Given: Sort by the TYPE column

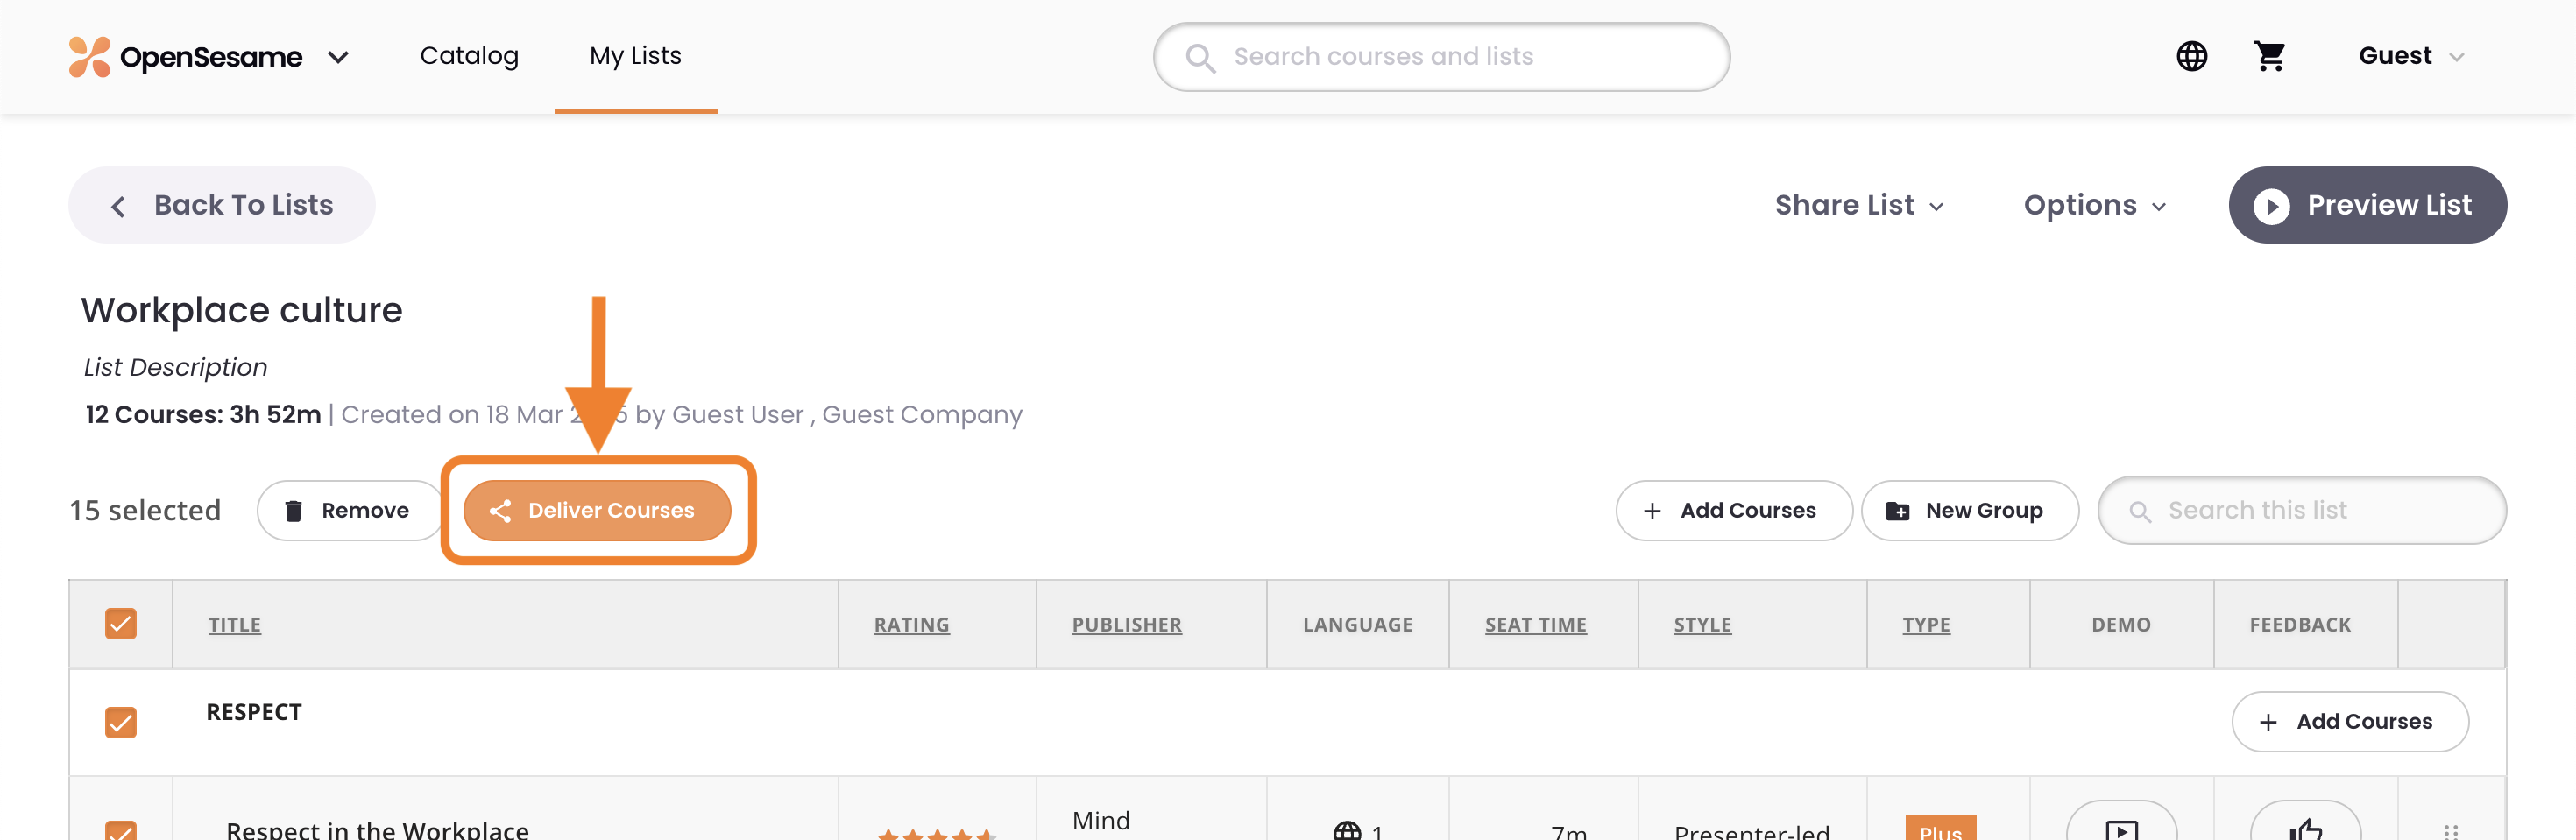Looking at the screenshot, I should tap(1926, 624).
